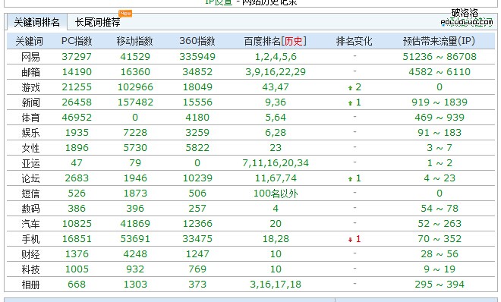Select the keyword 网易
This screenshot has height=302, width=501.
[x=30, y=57]
